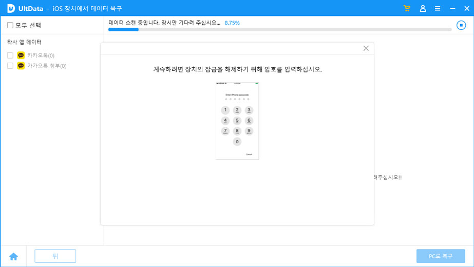Click the 데이터 스캔 중입니다 status text

(164, 23)
